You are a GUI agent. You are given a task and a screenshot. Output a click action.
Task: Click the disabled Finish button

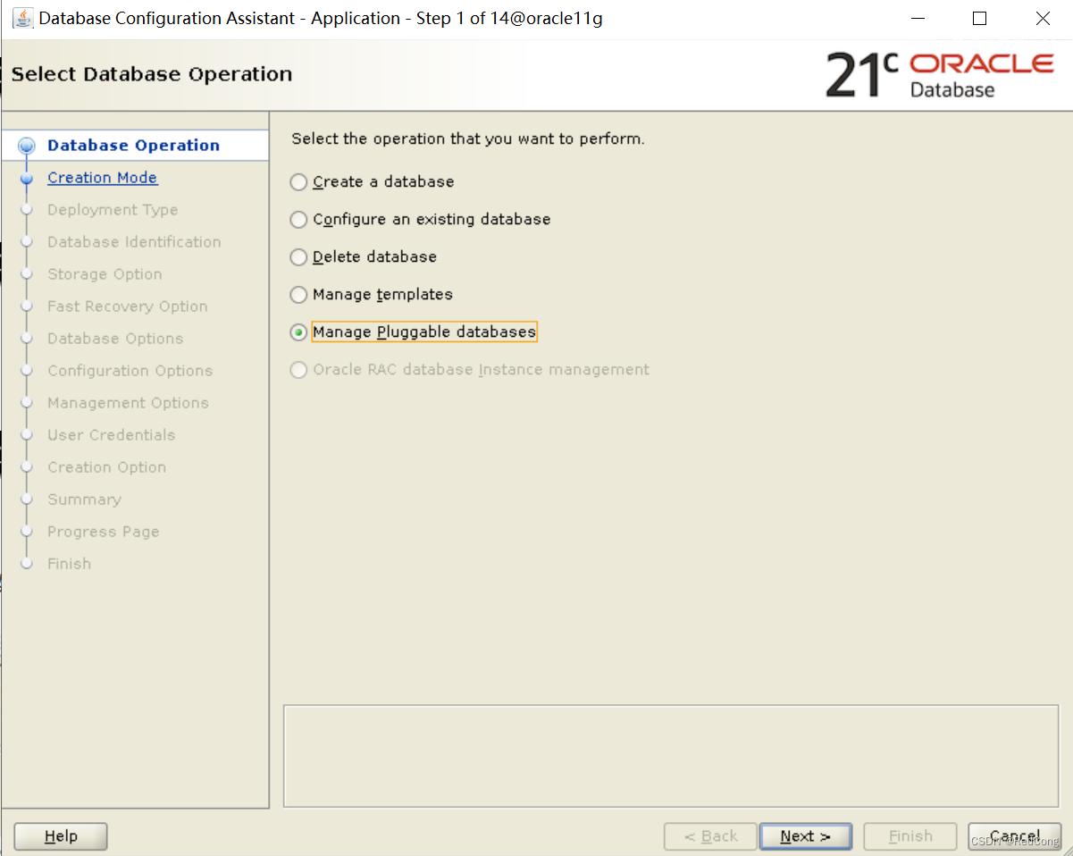point(910,836)
